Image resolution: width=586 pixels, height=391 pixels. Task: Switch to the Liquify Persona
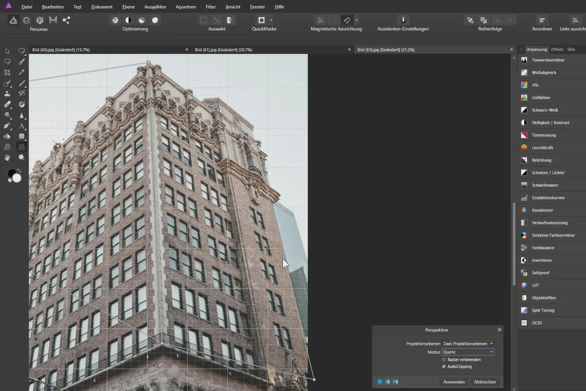26,20
